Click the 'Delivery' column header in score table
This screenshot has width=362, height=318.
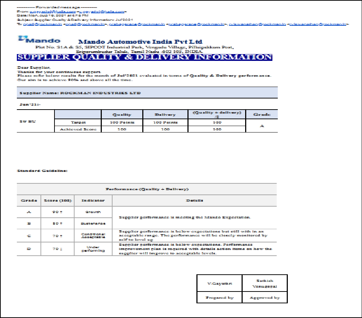coord(165,114)
